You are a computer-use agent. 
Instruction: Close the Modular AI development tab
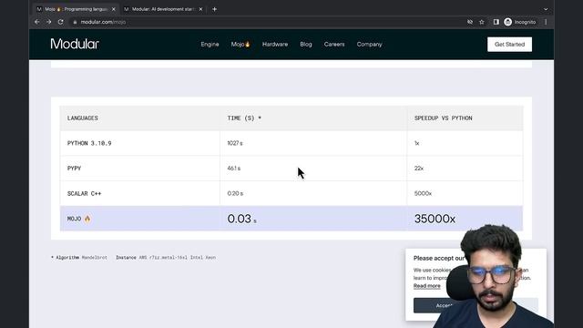tap(200, 9)
